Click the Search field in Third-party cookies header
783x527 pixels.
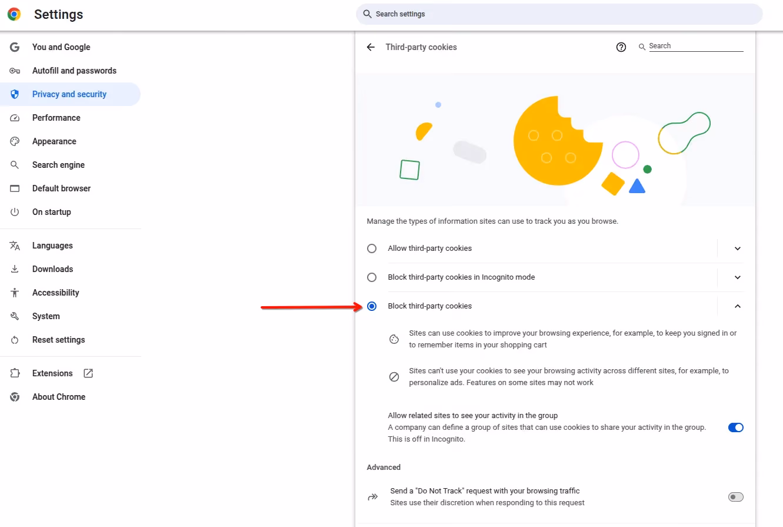coord(697,46)
